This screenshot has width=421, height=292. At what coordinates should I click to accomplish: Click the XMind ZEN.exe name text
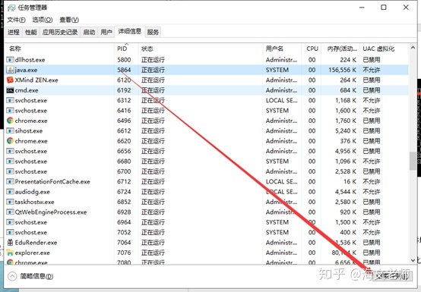click(x=36, y=80)
